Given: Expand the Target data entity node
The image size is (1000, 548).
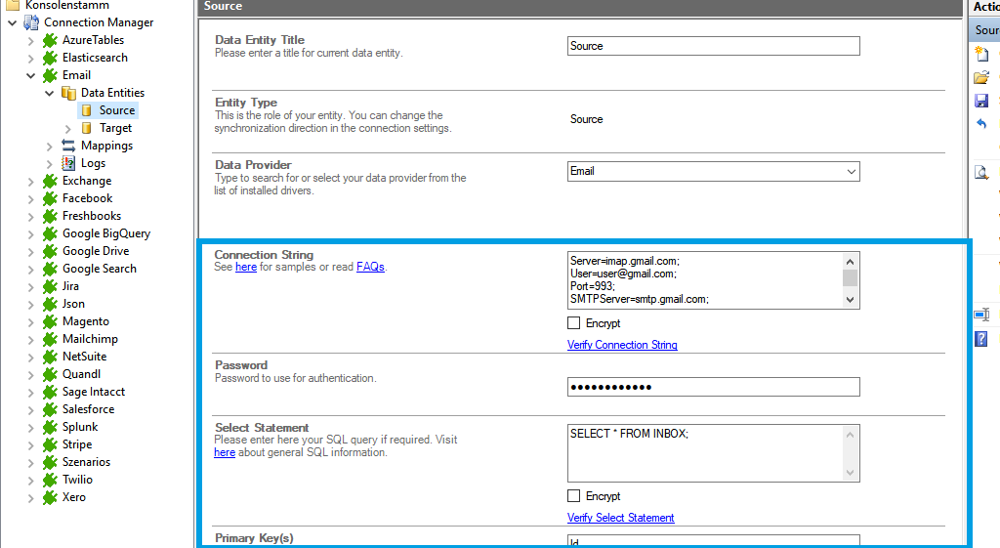Looking at the screenshot, I should (x=67, y=128).
